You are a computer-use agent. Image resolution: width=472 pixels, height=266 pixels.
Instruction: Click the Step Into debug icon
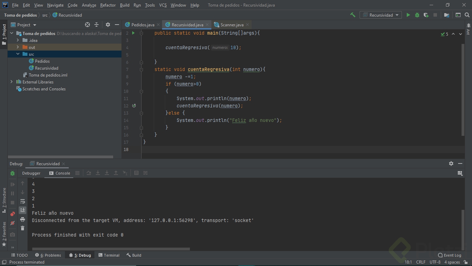tap(98, 173)
